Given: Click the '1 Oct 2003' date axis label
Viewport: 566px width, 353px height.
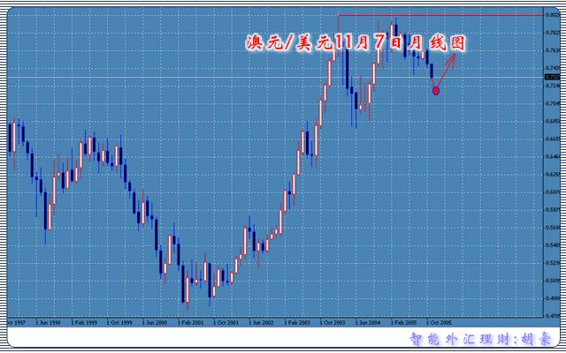Looking at the screenshot, I should click(x=333, y=323).
